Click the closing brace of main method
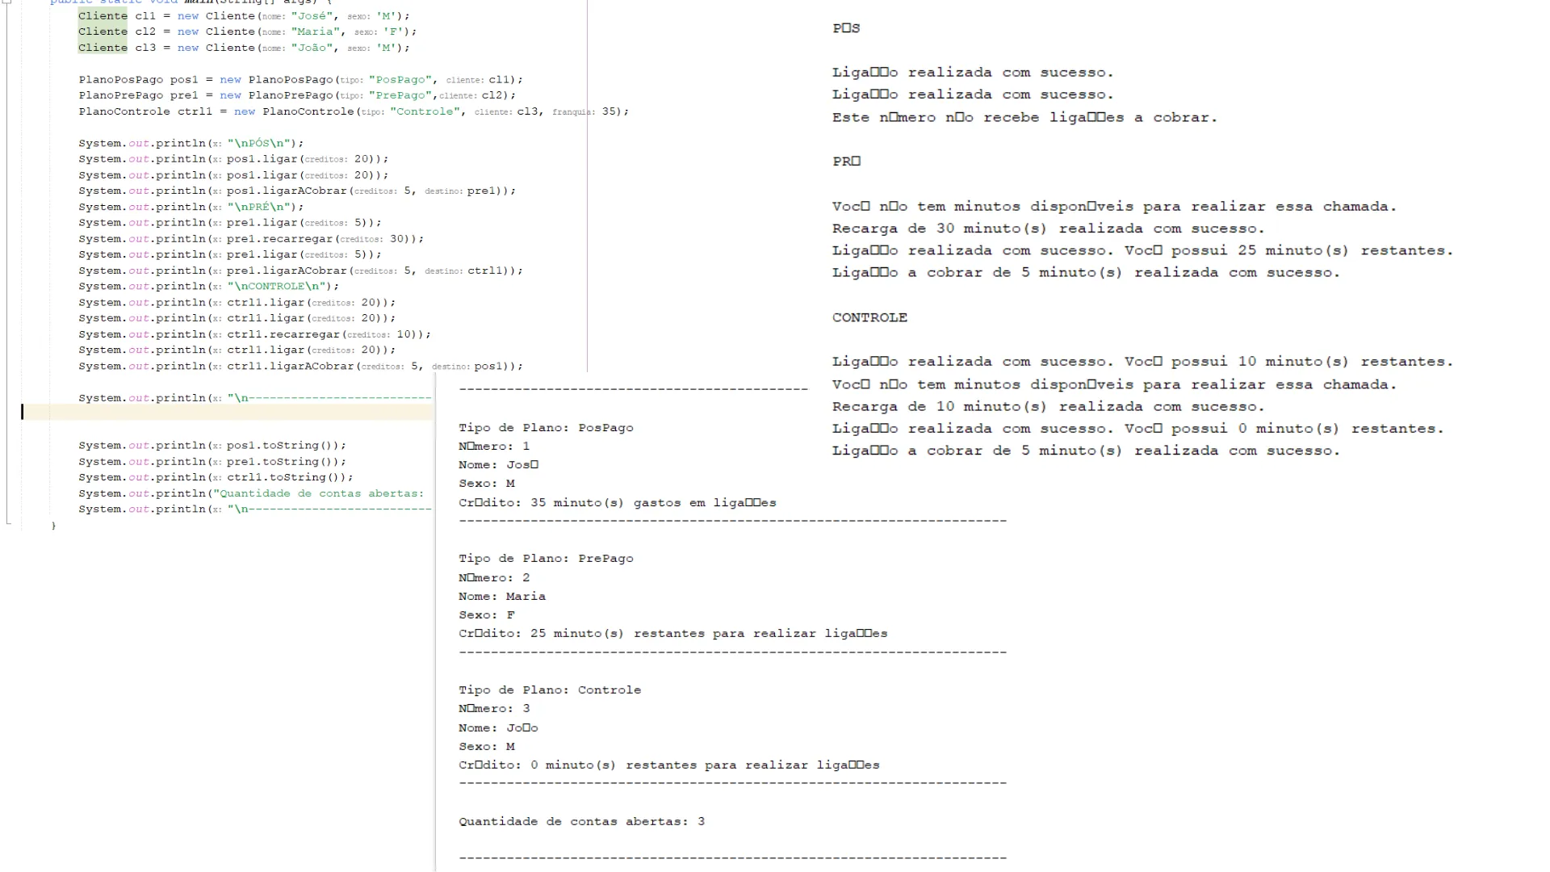Viewport: 1550px width, 872px height. pos(54,526)
